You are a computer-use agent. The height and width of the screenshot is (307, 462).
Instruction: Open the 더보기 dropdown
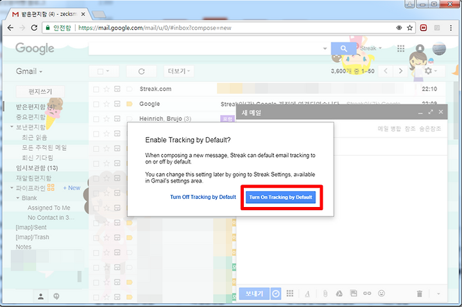(179, 71)
